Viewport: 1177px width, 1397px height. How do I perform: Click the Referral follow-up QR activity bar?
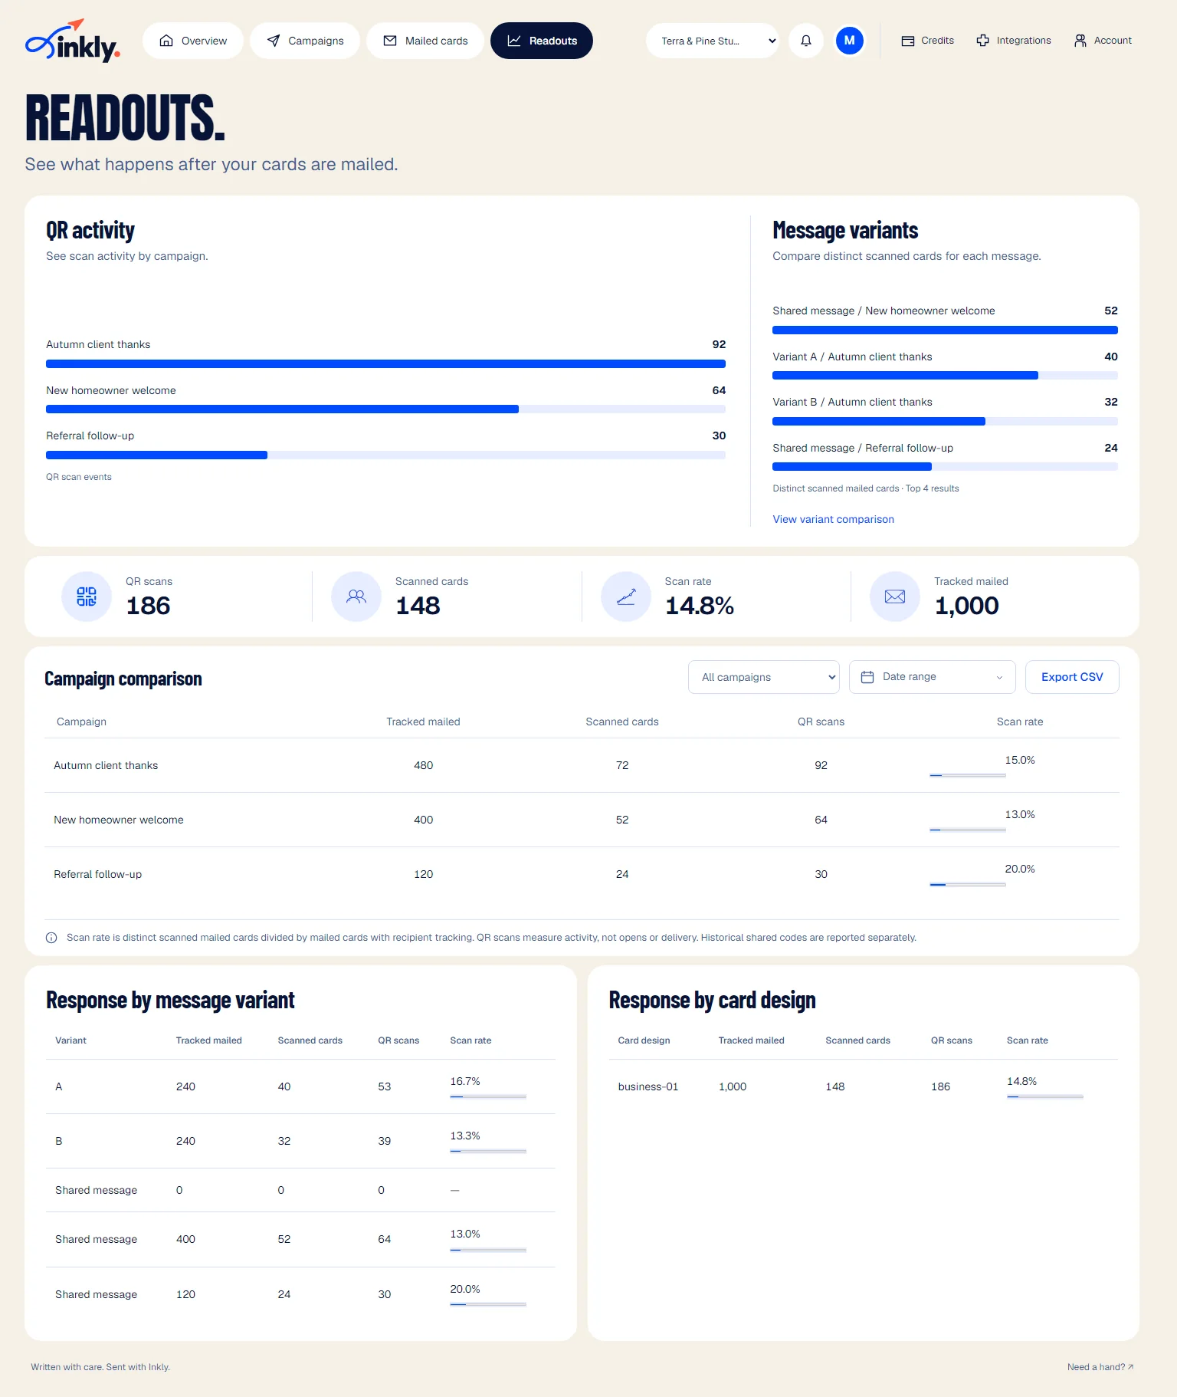click(x=385, y=455)
